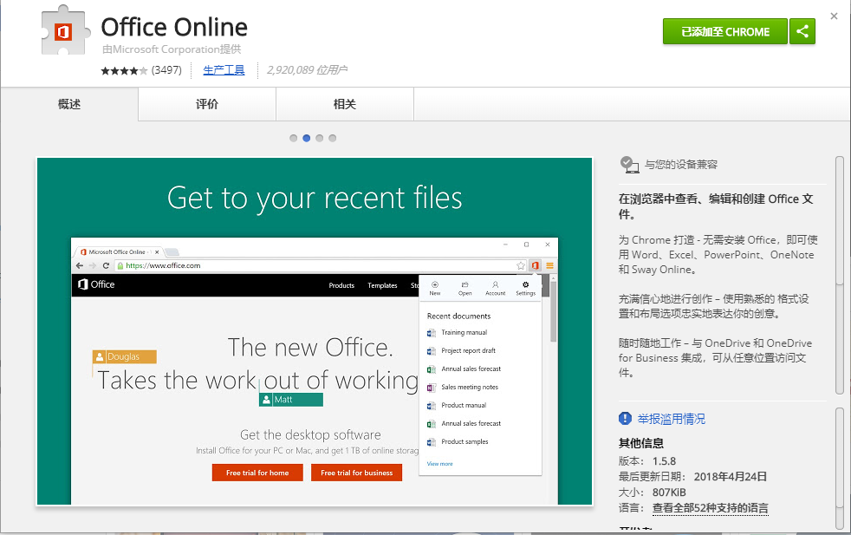Open 查看全部52种支持的语言 link
This screenshot has width=851, height=535.
(x=710, y=508)
